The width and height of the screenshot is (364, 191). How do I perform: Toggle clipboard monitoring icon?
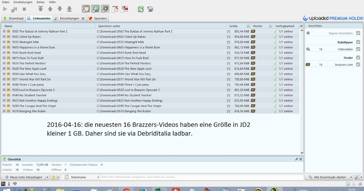86,9
